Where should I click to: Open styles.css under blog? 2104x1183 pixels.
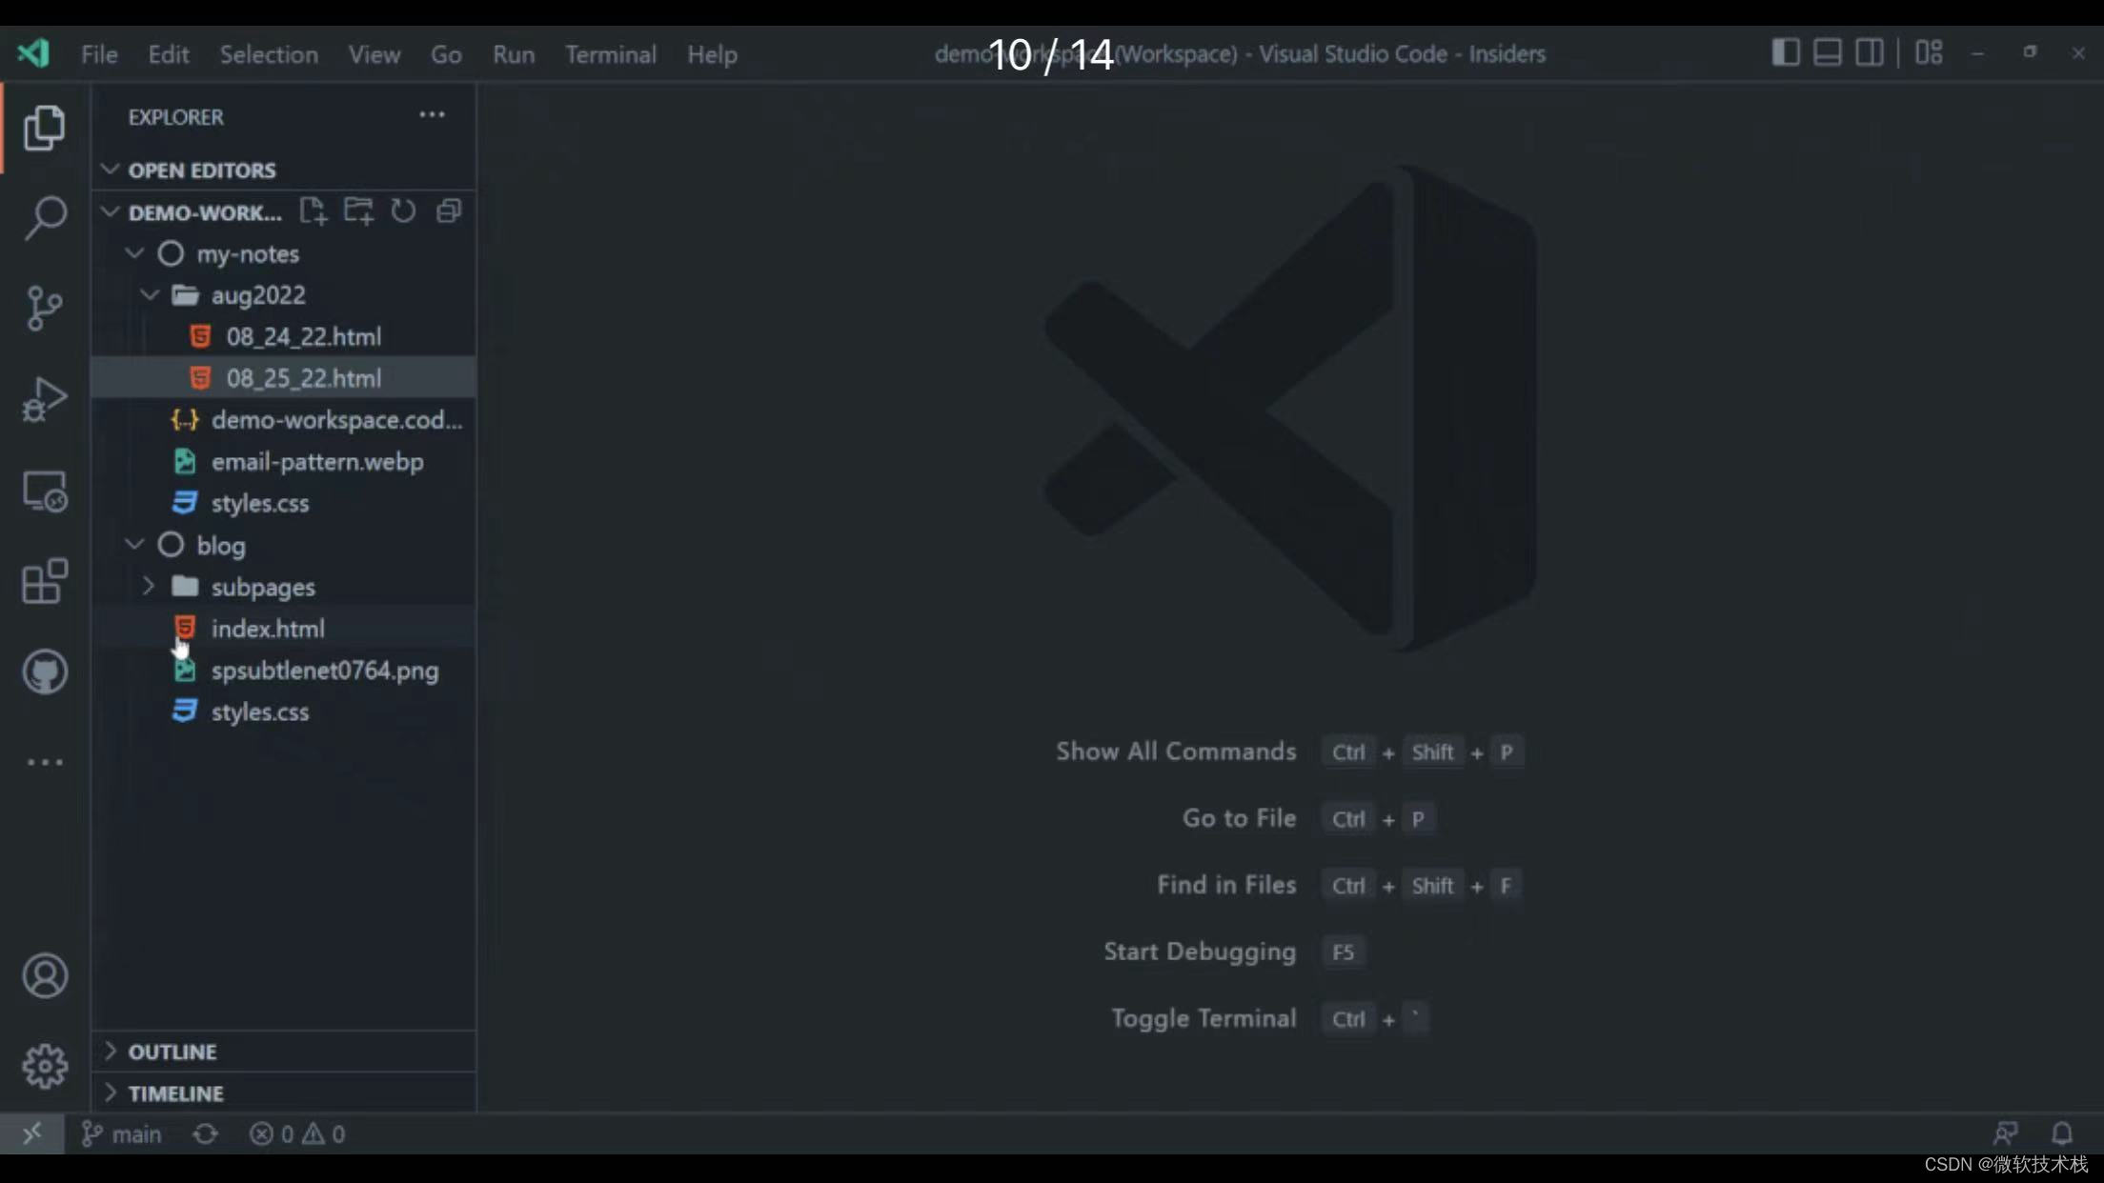pyautogui.click(x=284, y=712)
